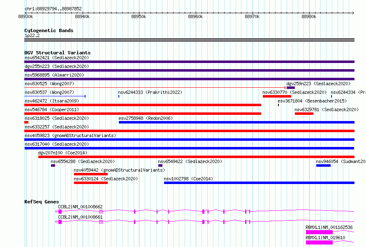
Task: Click the chr1:88929794..88987852 coordinate label
Action: [53, 9]
